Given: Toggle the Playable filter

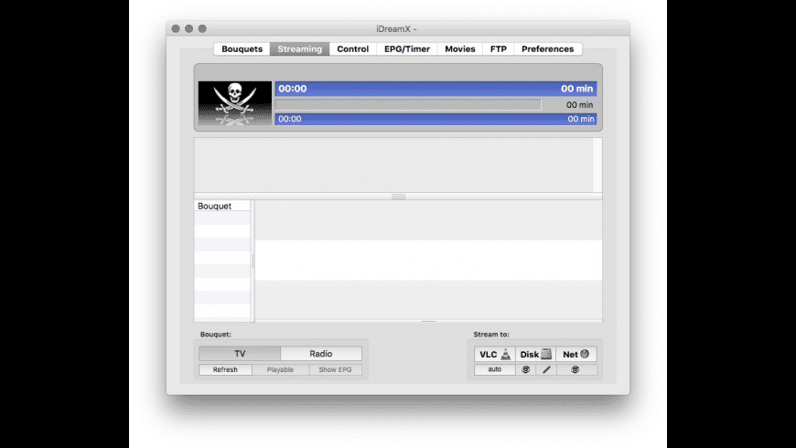Looking at the screenshot, I should pyautogui.click(x=280, y=369).
